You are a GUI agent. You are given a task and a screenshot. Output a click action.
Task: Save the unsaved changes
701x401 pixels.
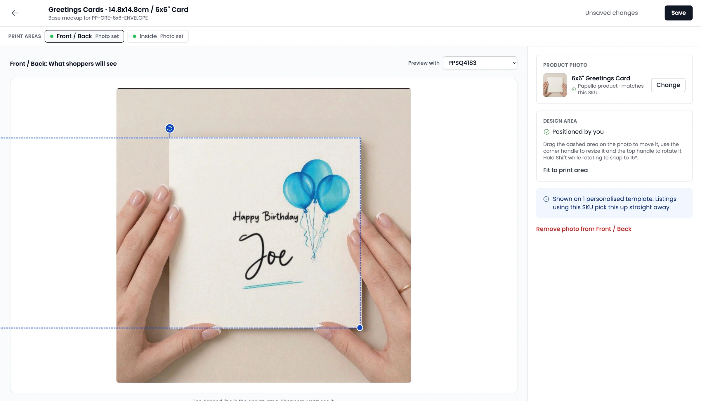click(x=678, y=13)
